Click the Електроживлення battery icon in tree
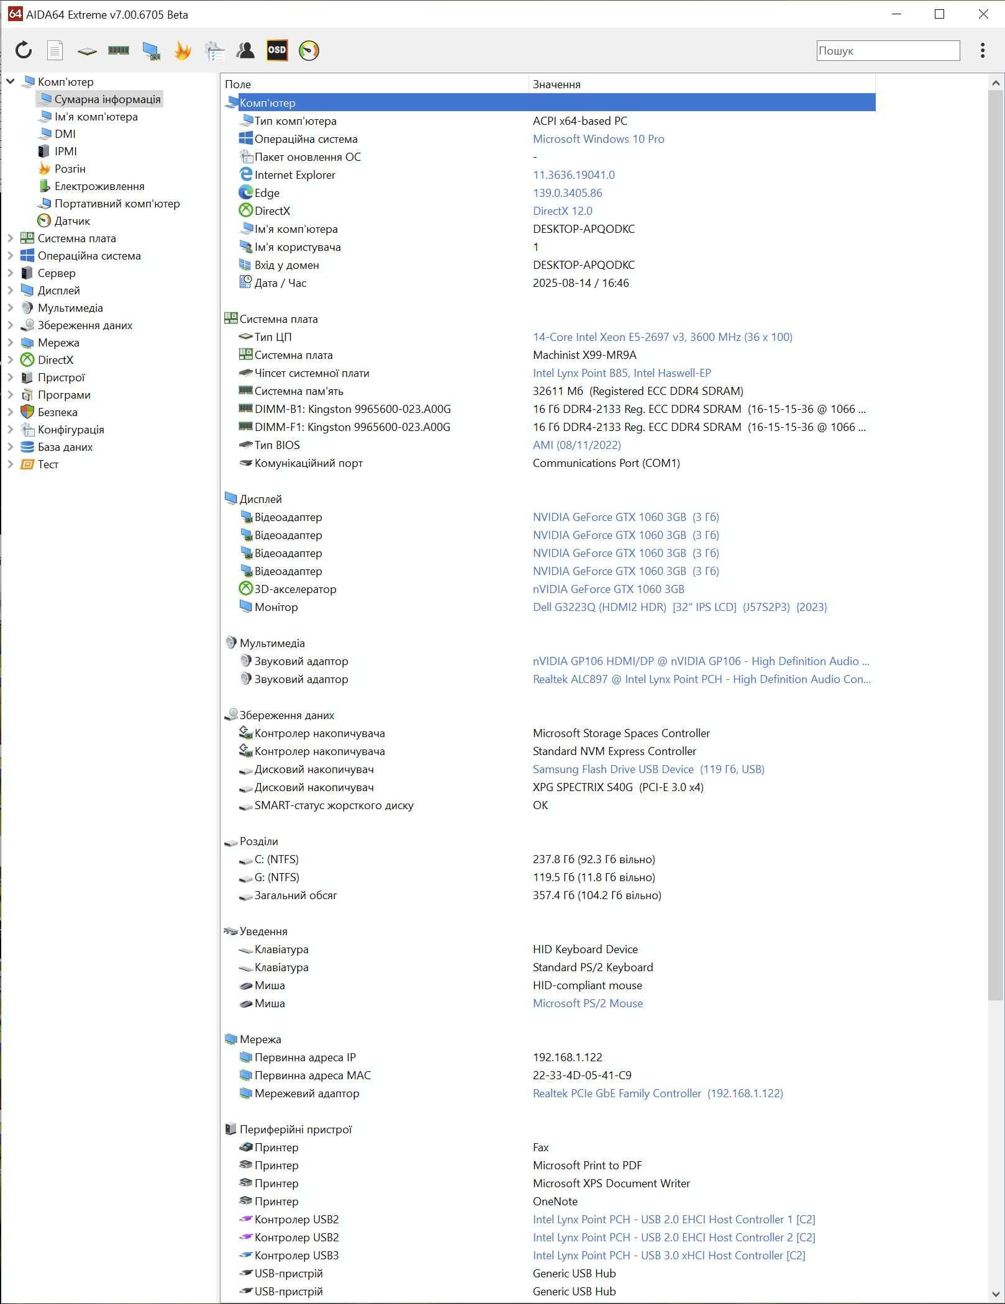1005x1304 pixels. pyautogui.click(x=44, y=186)
